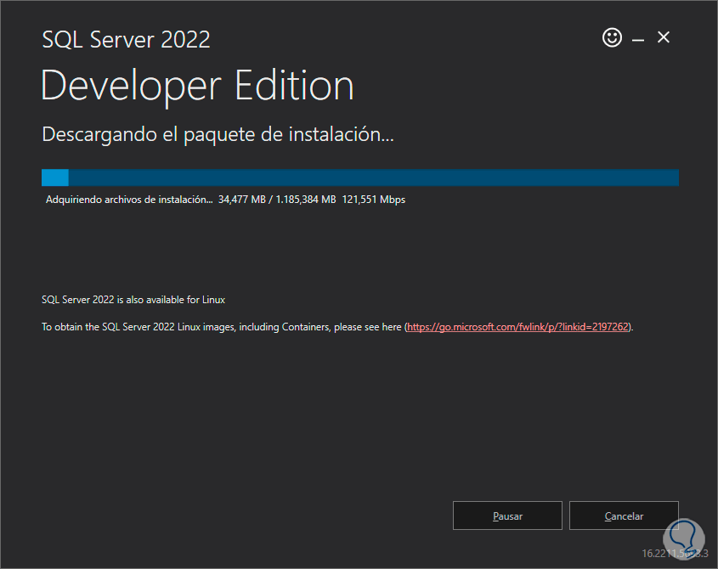The width and height of the screenshot is (718, 569).
Task: Click the closing parenthesis after the hyperlink
Action: tap(630, 327)
